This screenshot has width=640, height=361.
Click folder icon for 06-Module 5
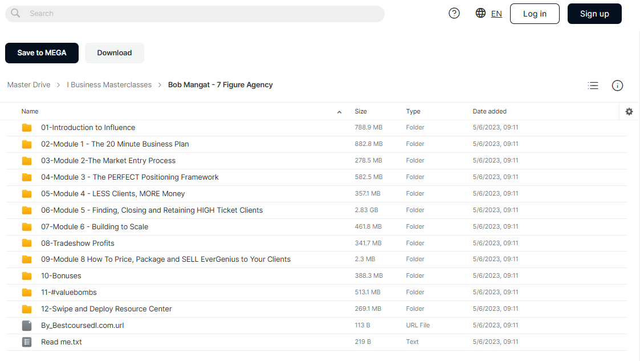point(27,210)
